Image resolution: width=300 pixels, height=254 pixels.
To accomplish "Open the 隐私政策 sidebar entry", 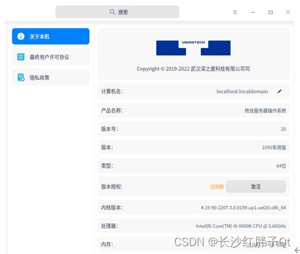I will 51,77.
